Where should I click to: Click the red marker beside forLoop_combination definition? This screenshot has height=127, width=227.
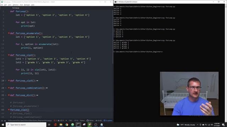(x=9, y=88)
